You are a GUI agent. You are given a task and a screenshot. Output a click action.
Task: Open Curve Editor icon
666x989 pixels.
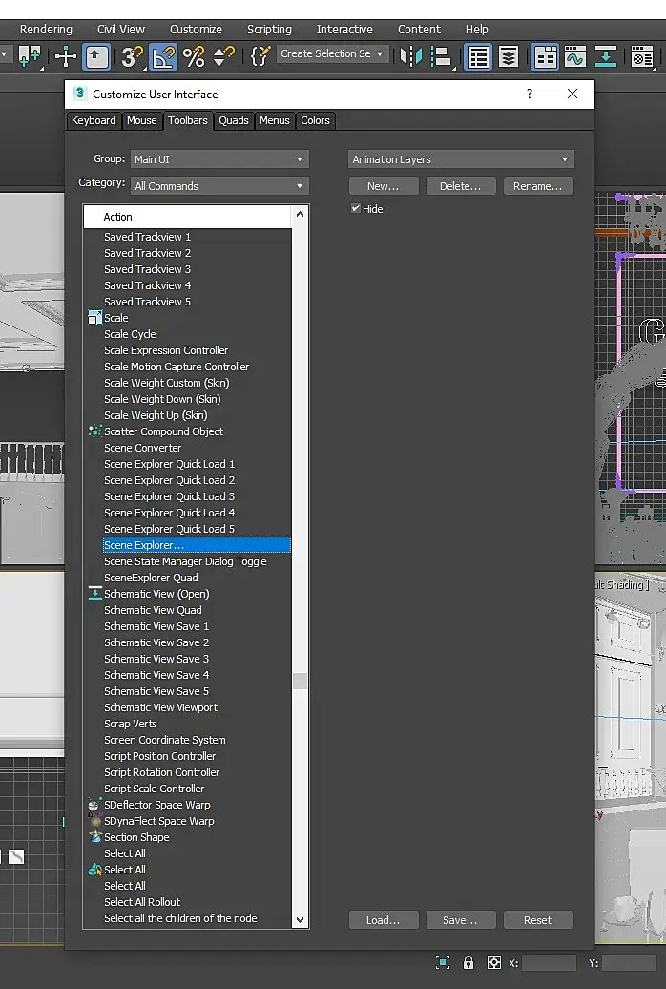(574, 56)
